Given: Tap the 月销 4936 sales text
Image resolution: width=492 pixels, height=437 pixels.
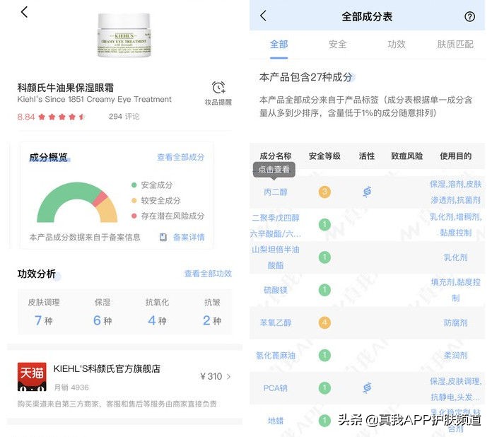Looking at the screenshot, I should (71, 388).
